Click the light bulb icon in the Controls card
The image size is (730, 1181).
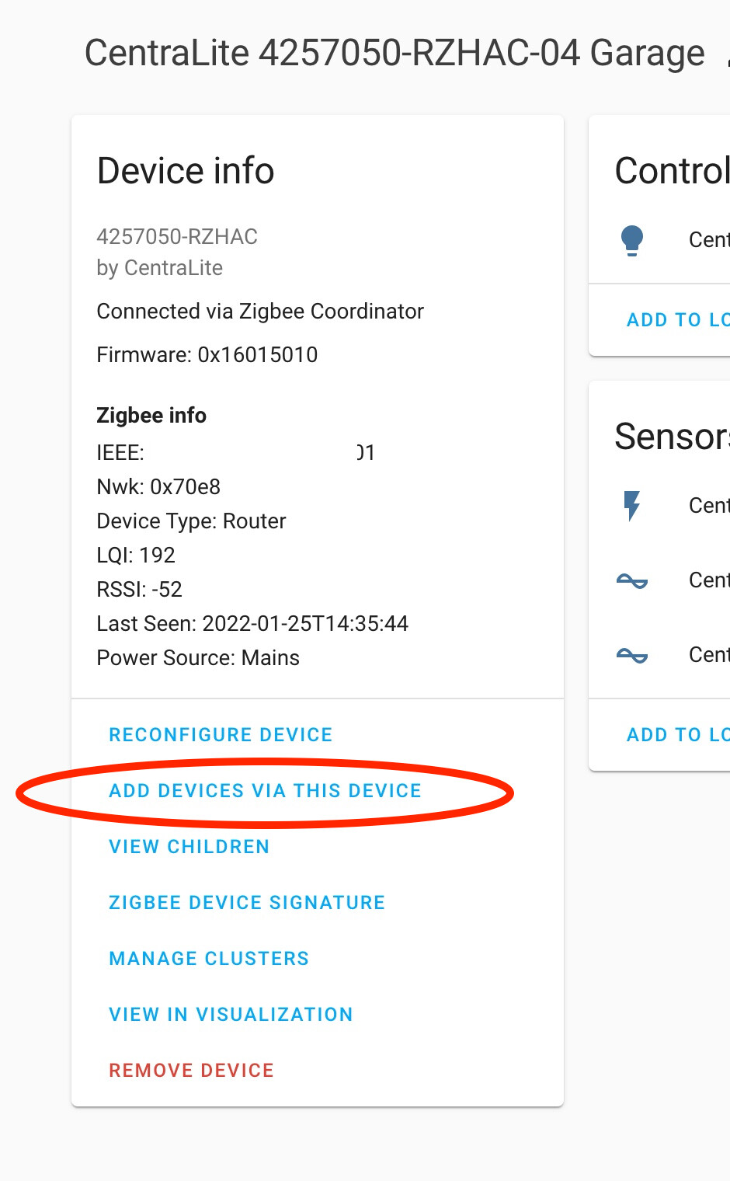(632, 241)
